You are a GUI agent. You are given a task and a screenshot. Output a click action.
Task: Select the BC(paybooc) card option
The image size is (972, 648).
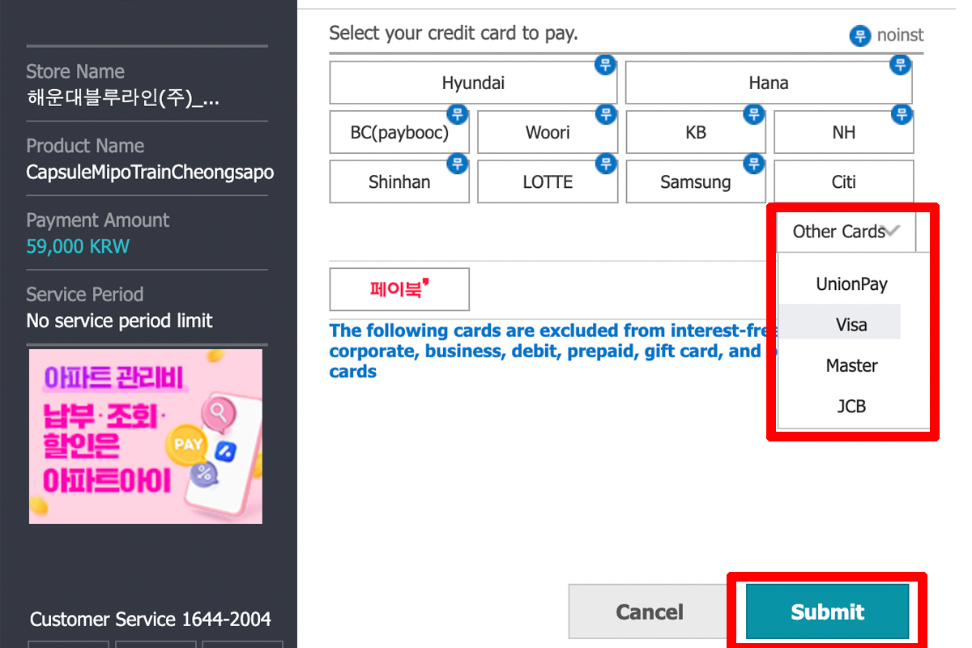tap(399, 133)
